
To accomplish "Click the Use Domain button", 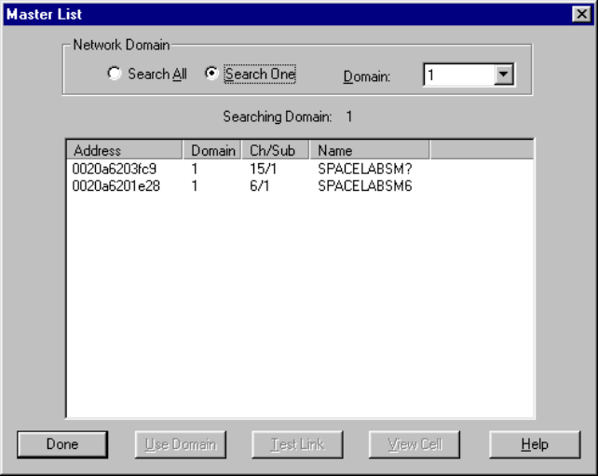I will click(181, 444).
